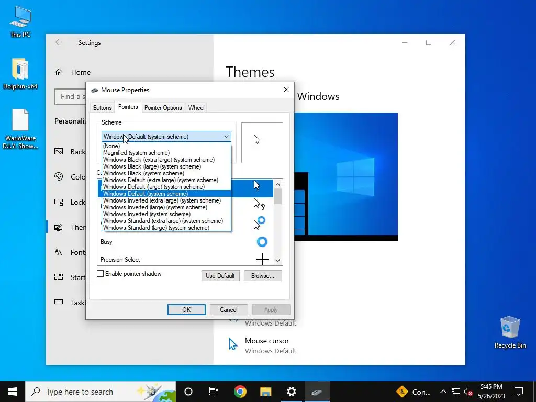
Task: Open the Windows Start menu
Action: (x=13, y=392)
